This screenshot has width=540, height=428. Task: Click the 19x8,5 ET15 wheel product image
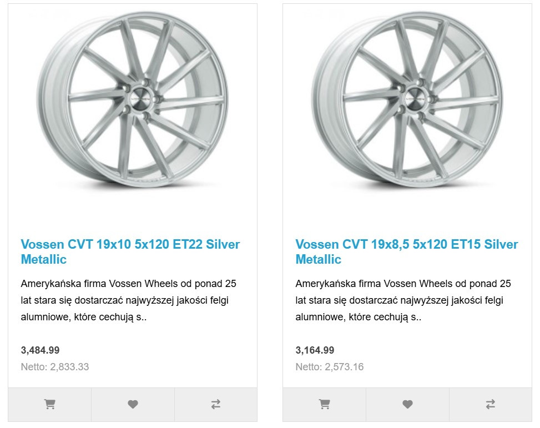[407, 100]
